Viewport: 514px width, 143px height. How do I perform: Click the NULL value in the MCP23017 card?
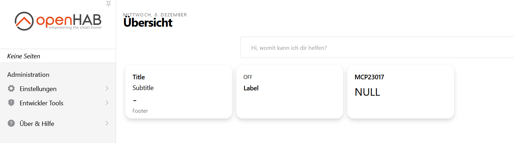pyautogui.click(x=367, y=92)
